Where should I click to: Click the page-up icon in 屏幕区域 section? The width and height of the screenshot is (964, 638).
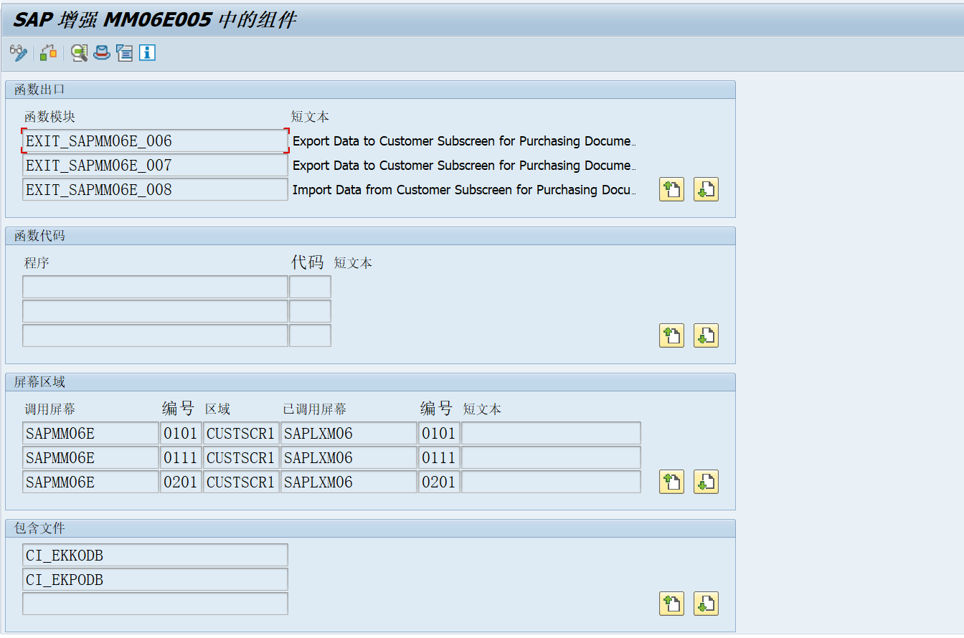click(x=671, y=481)
